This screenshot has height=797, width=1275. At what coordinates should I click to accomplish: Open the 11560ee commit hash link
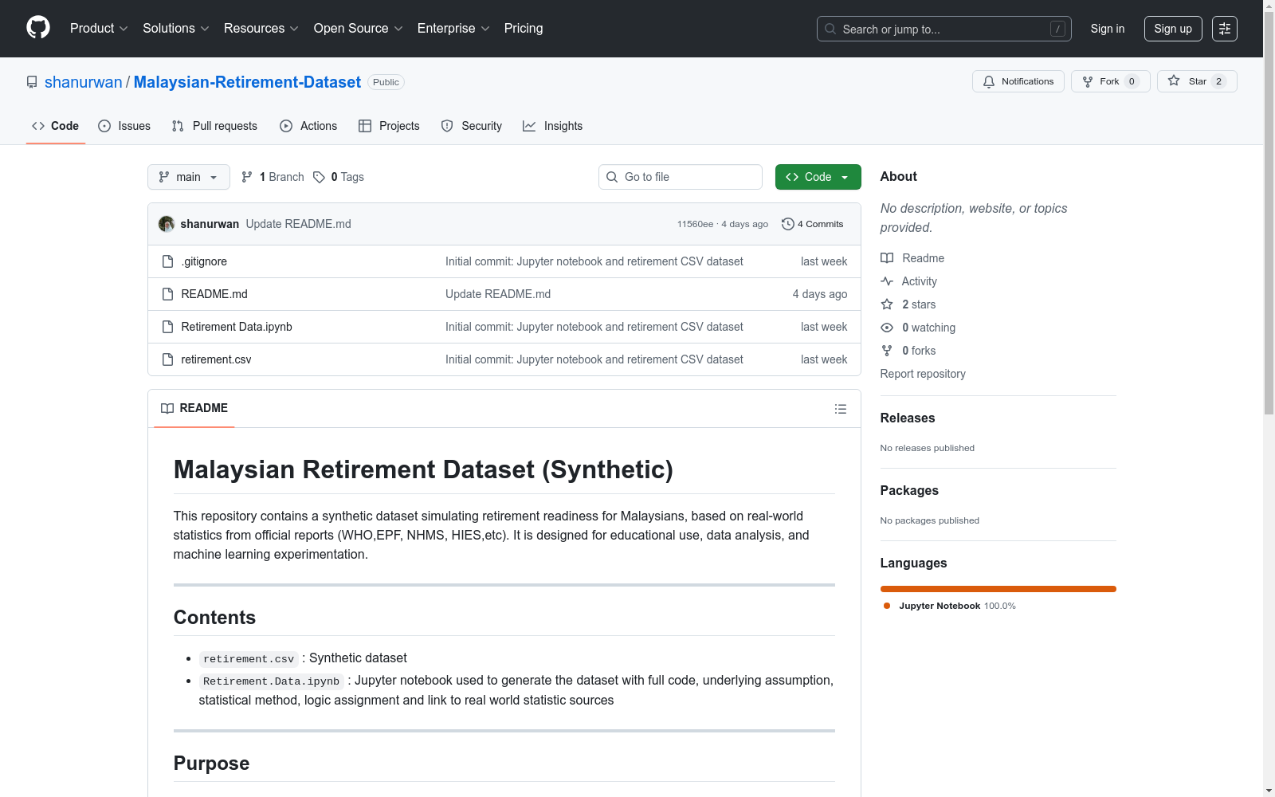[x=695, y=224]
